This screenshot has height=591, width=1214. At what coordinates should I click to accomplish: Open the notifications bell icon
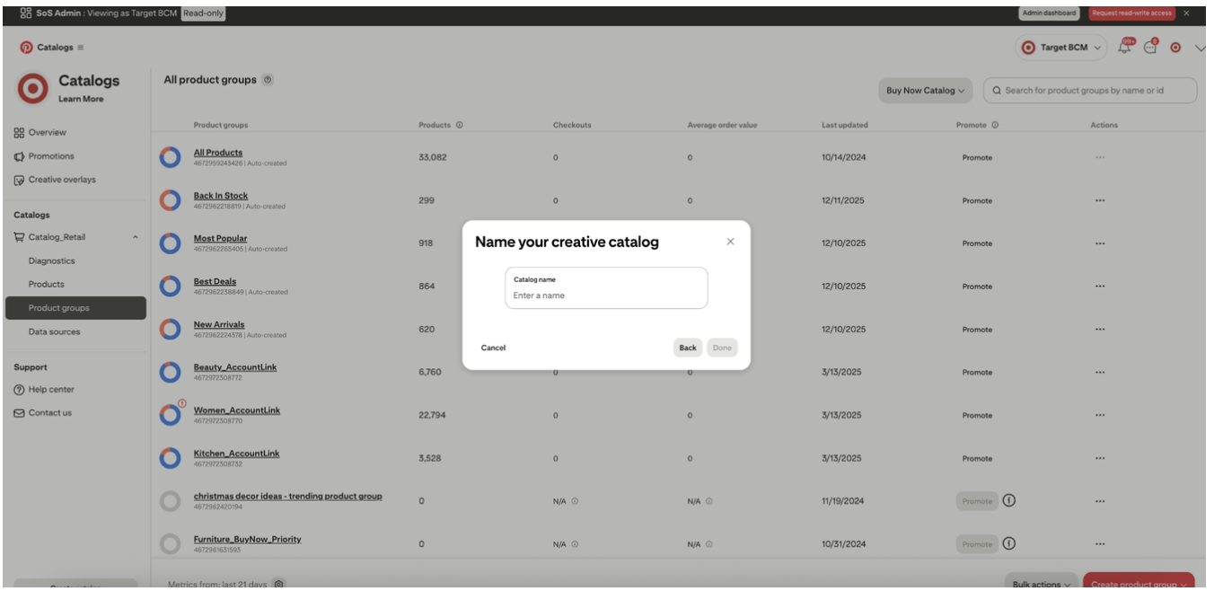click(x=1125, y=48)
